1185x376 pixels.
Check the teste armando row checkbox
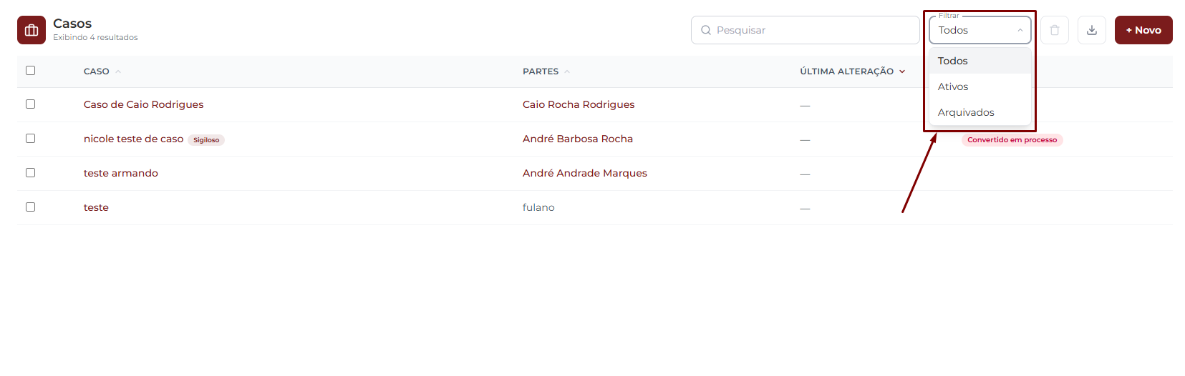click(30, 172)
